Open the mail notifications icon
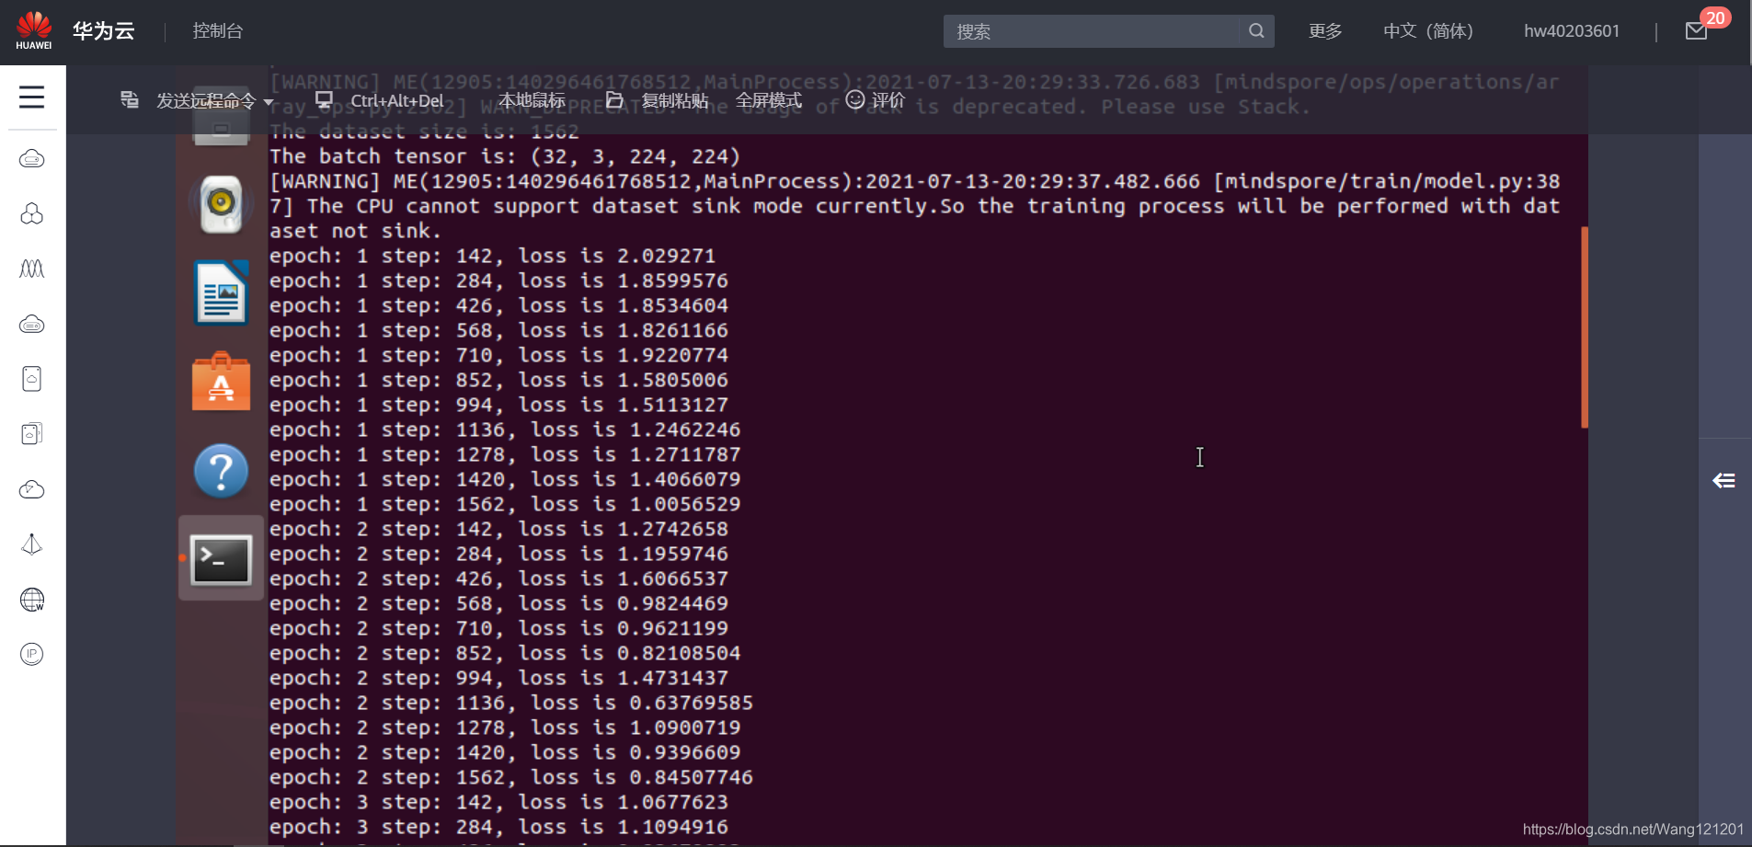Image resolution: width=1752 pixels, height=847 pixels. (1697, 31)
